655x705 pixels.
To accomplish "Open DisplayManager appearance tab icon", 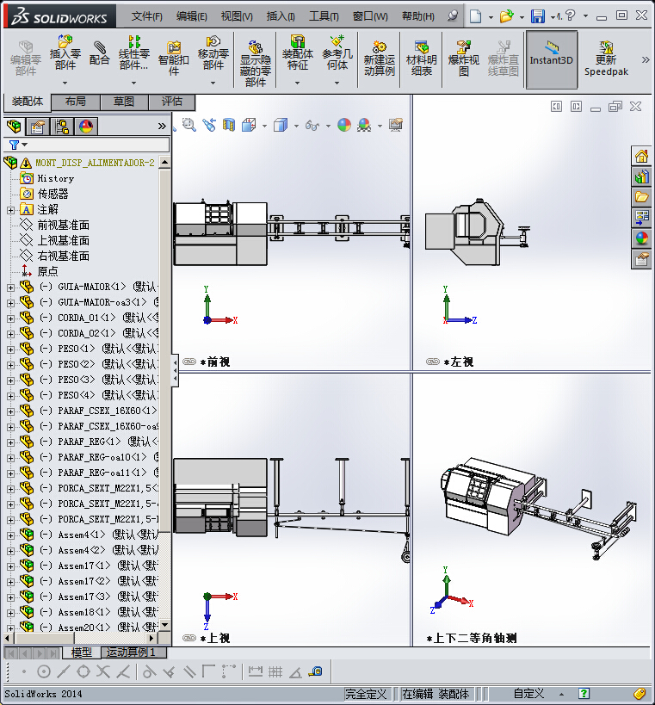I will pos(86,127).
